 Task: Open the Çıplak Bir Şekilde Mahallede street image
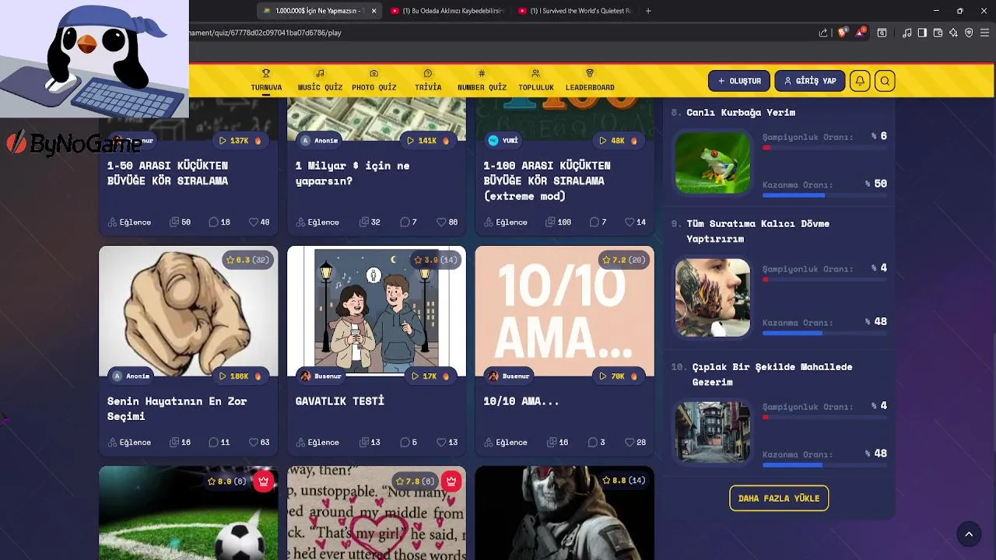coord(713,432)
